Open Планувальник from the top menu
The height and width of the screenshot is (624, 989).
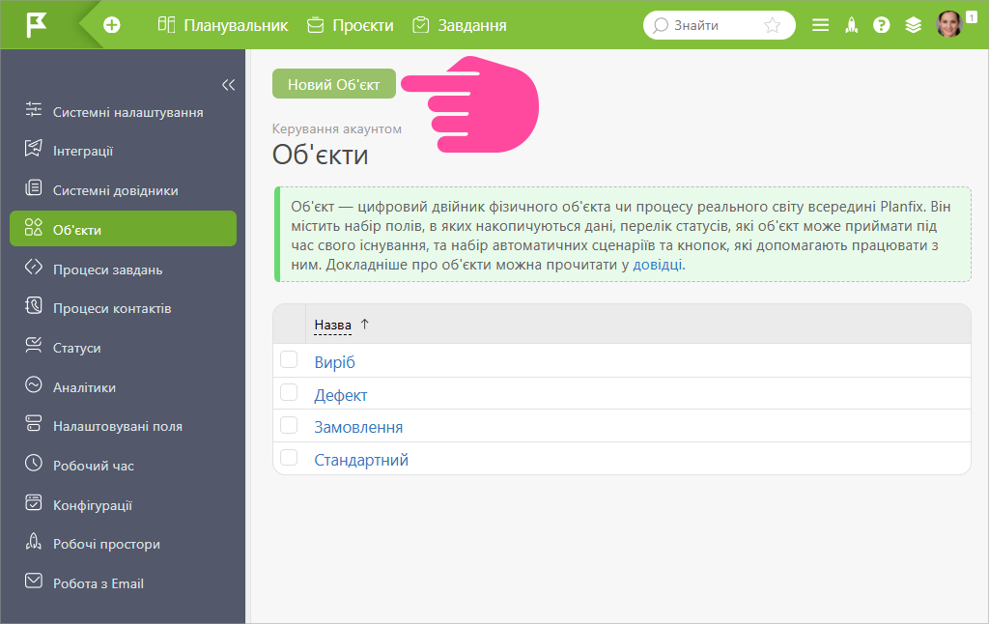236,25
